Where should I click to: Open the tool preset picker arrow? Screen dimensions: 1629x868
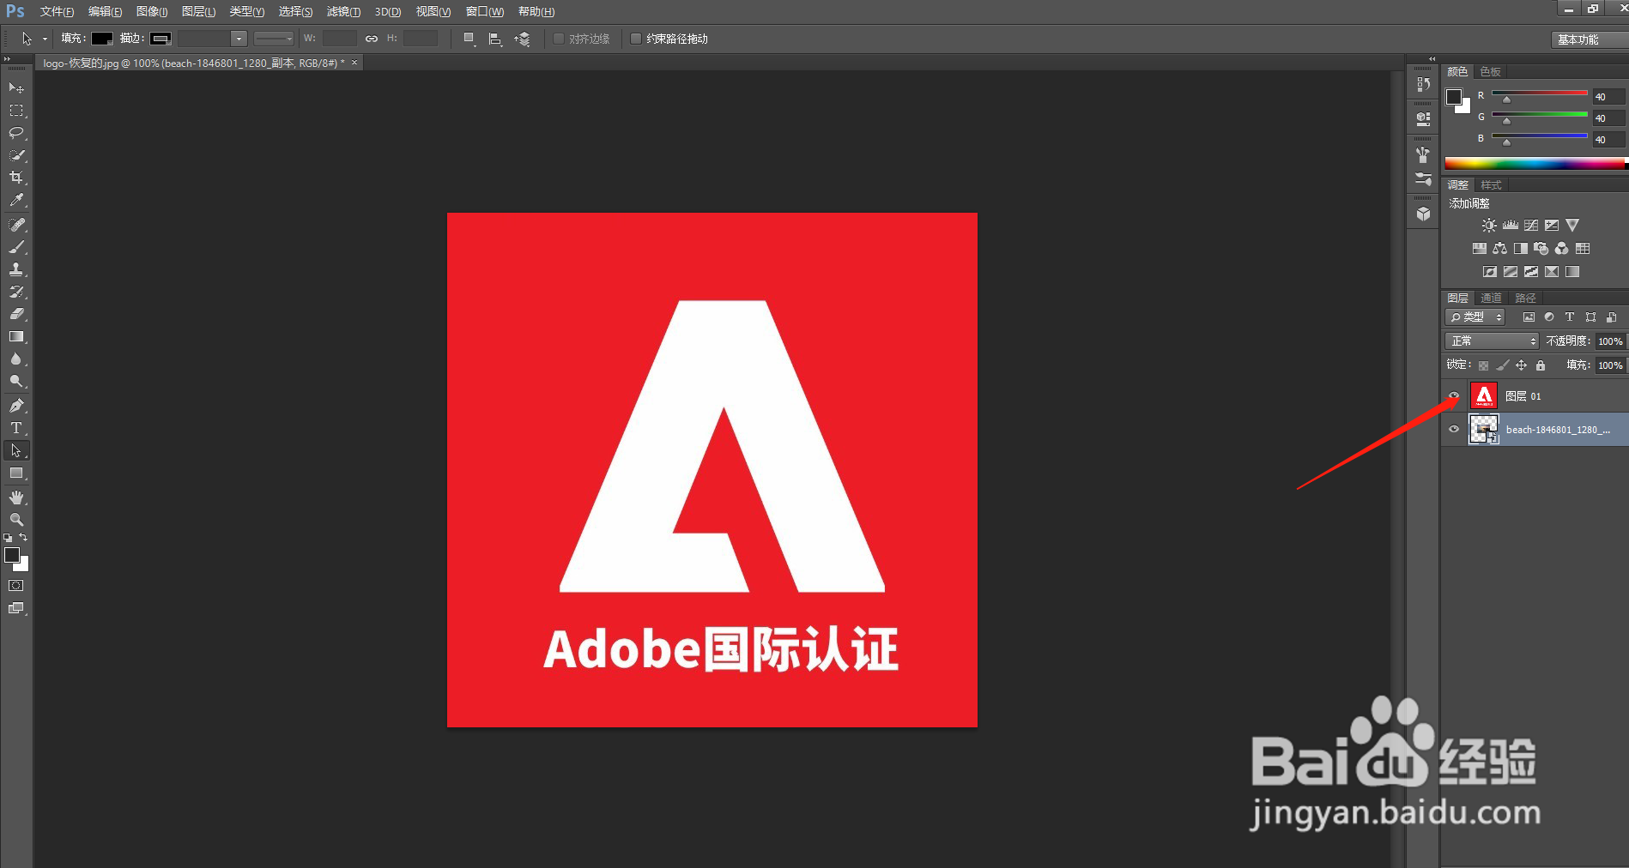tap(45, 39)
